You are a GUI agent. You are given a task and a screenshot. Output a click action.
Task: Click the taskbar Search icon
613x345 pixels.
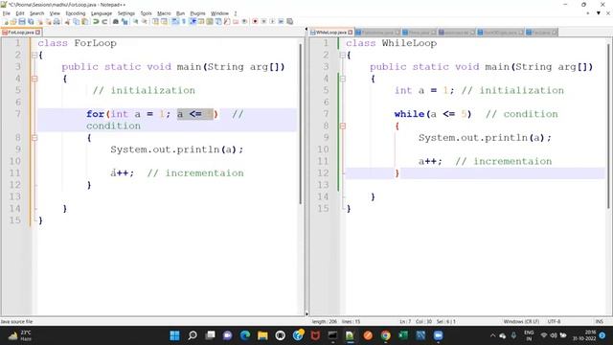[193, 335]
